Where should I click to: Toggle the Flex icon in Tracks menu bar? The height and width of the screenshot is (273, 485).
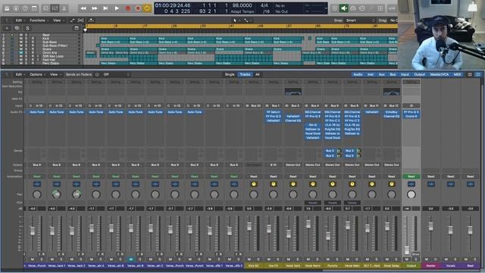tap(81, 20)
